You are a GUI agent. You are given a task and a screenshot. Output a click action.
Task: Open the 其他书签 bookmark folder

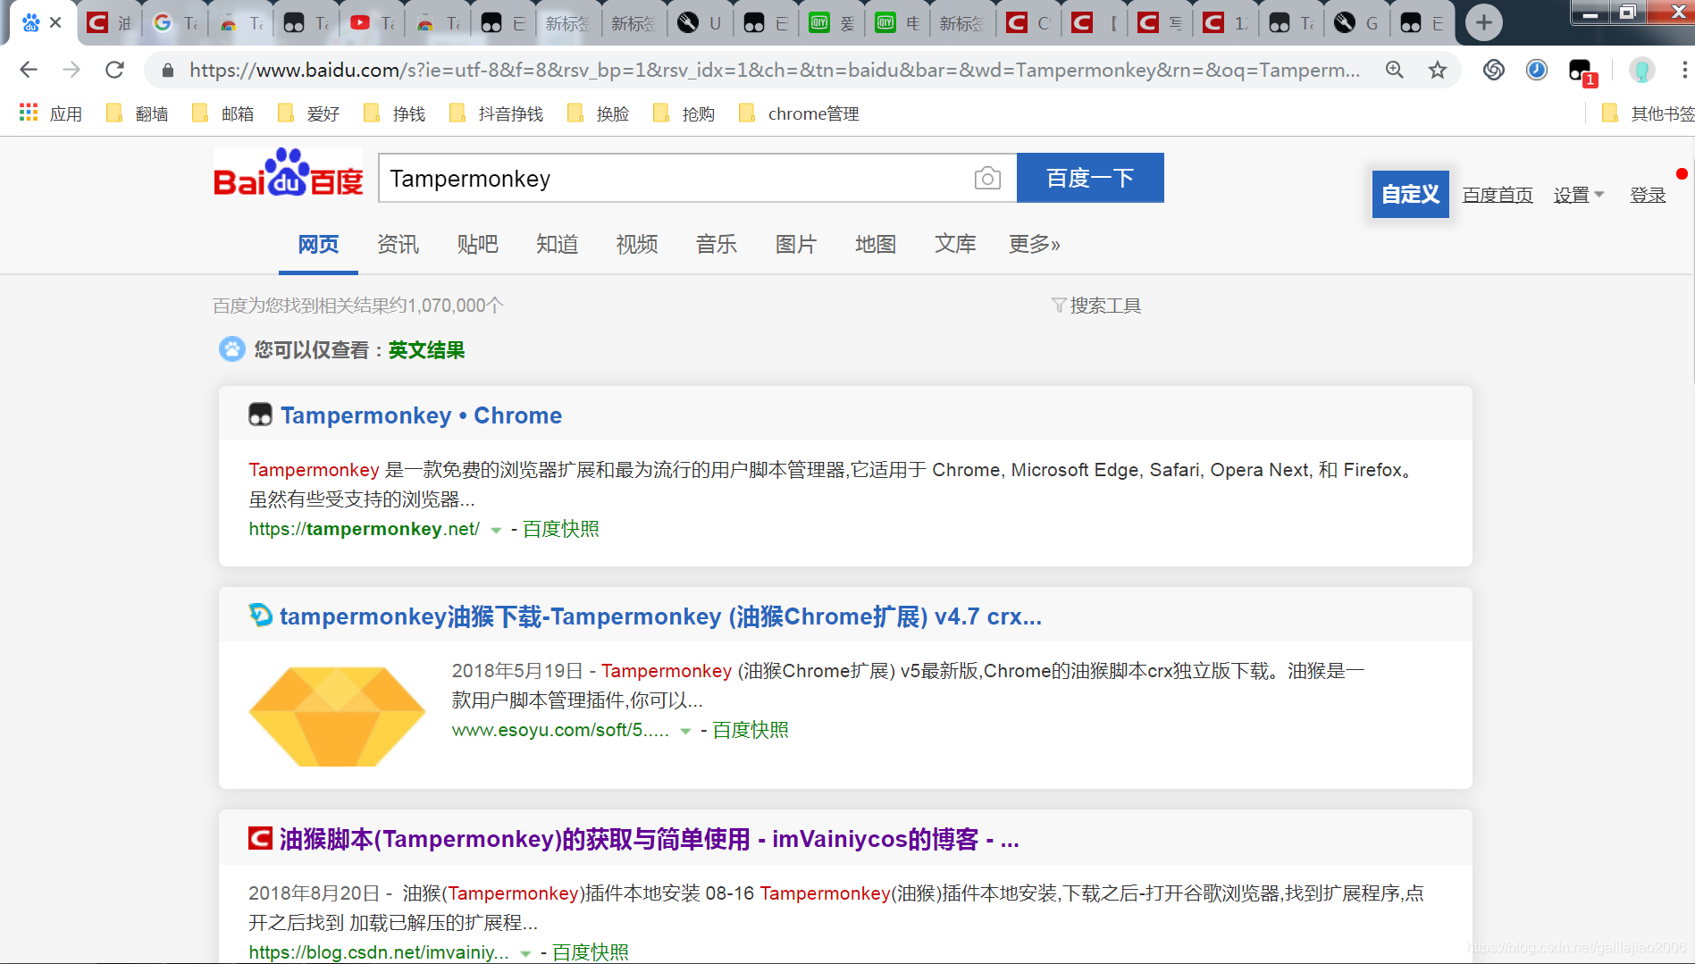pos(1647,113)
